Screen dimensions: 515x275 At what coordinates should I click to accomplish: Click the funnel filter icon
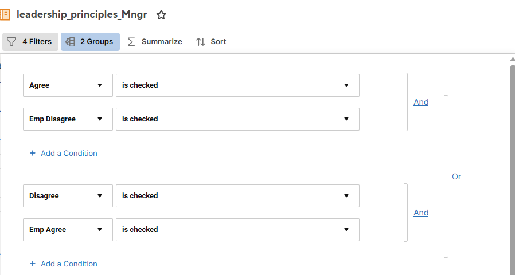11,42
